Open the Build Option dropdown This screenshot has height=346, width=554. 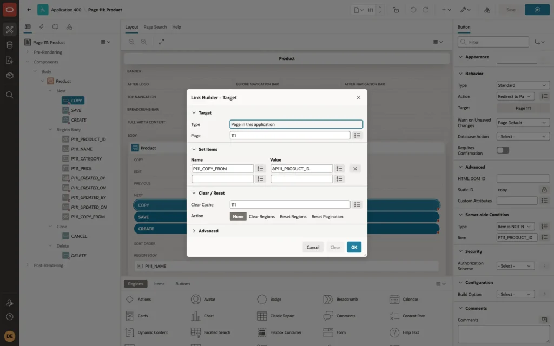pyautogui.click(x=515, y=295)
